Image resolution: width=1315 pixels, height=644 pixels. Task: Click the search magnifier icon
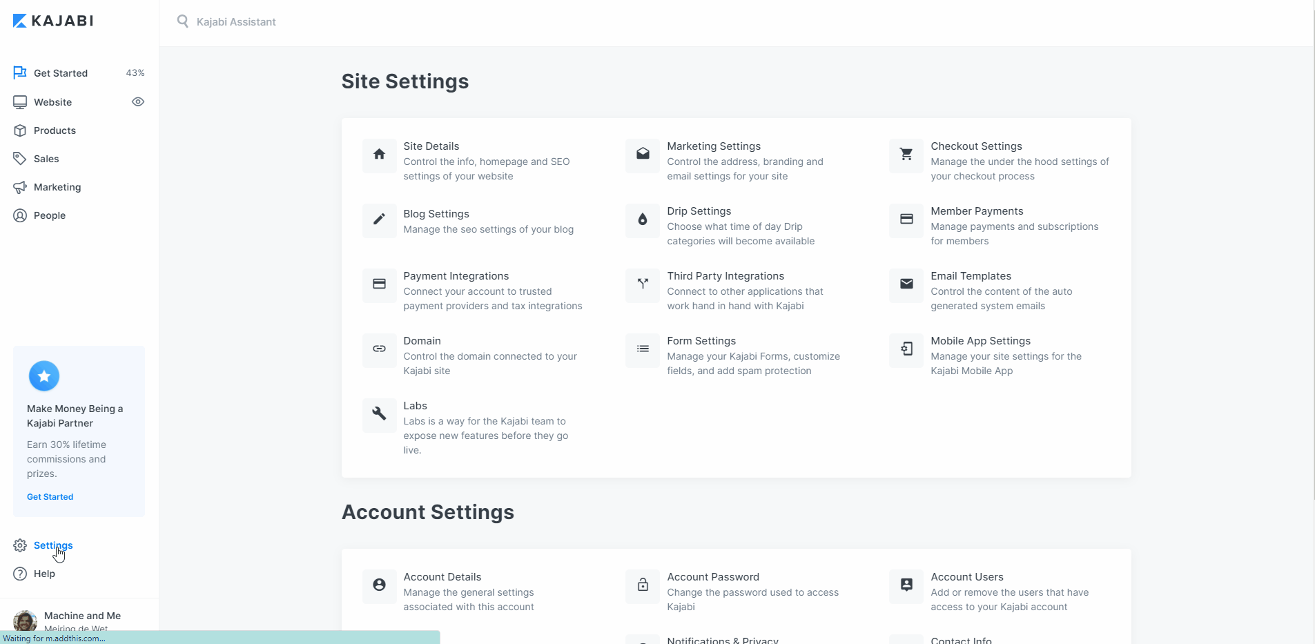tap(183, 21)
